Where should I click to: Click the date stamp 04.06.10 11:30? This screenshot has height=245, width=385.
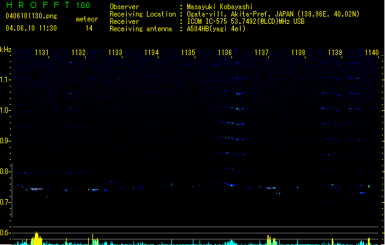(31, 28)
